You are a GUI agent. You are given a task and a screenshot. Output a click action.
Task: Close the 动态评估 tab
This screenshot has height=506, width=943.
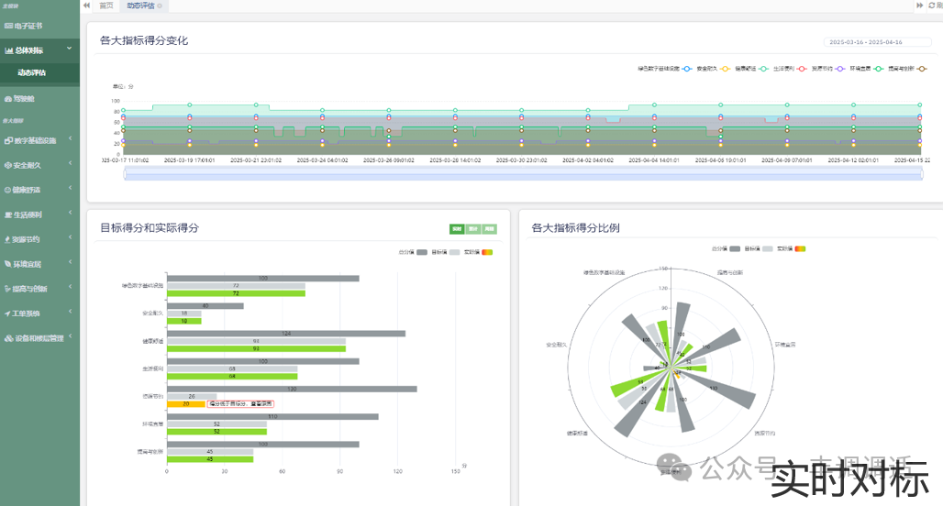pyautogui.click(x=161, y=6)
